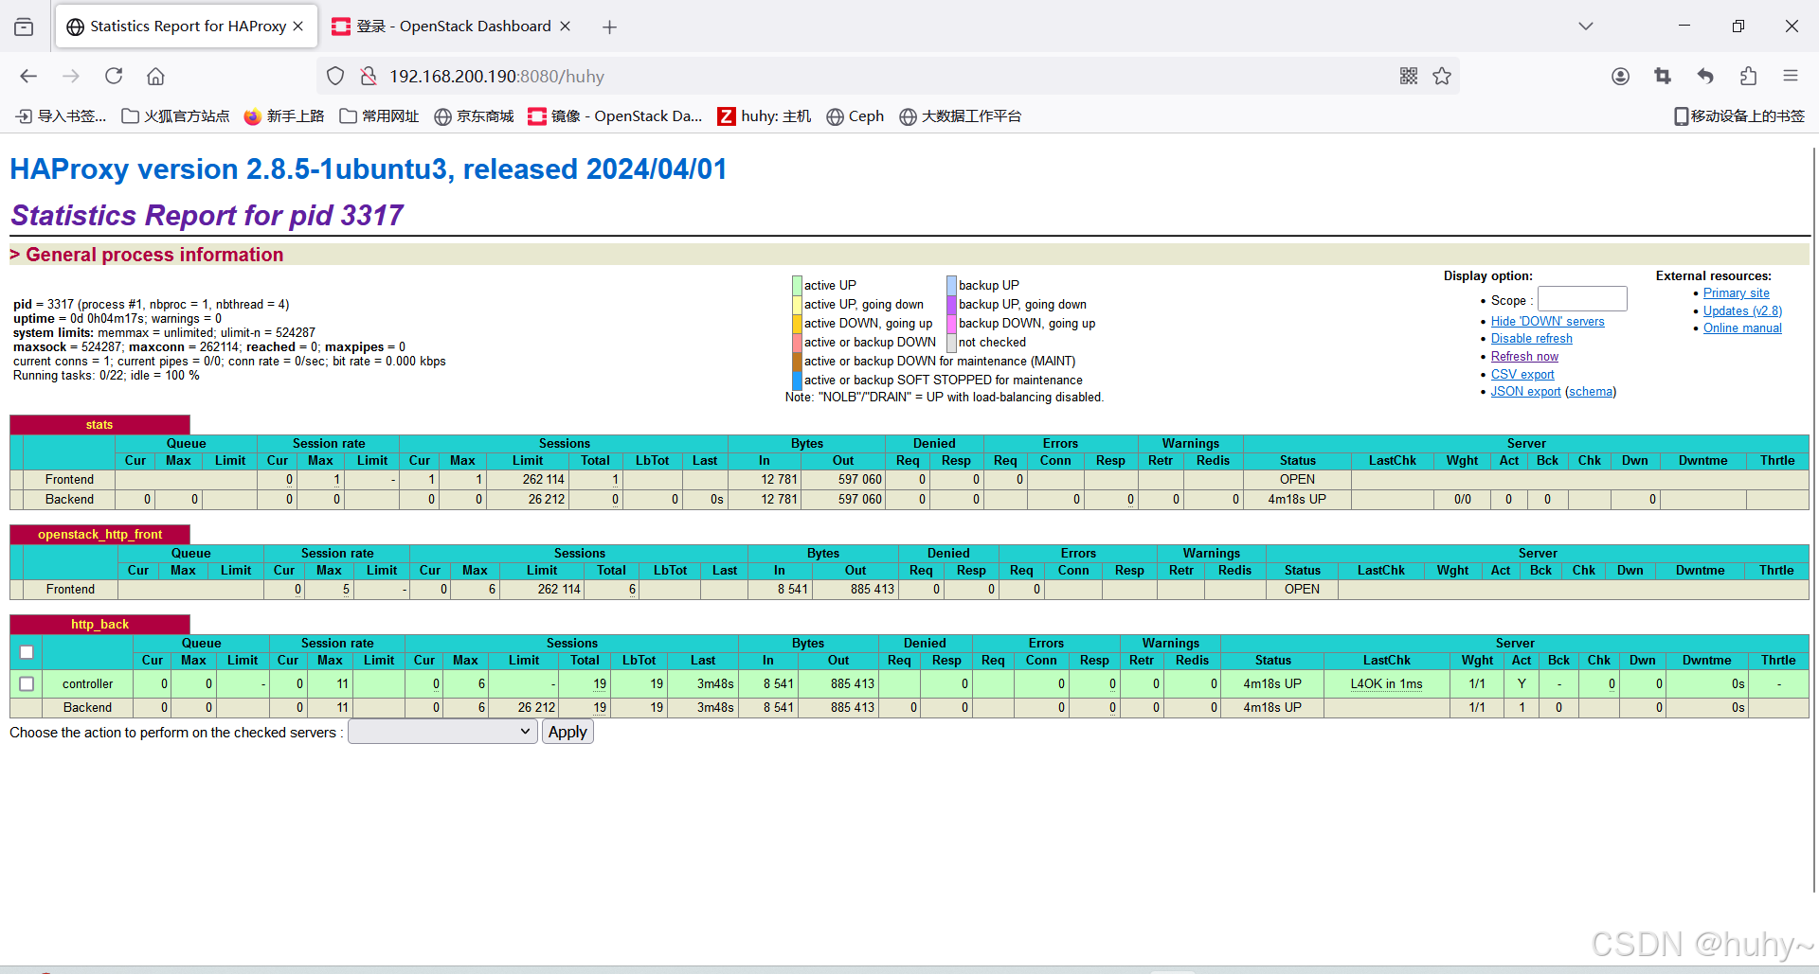Click the address bar URL
1819x974 pixels.
coord(496,77)
